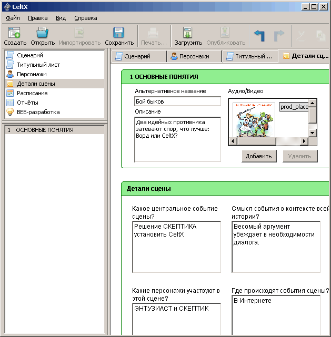Click the green Детали сцены section header
Viewport: 331px width, 337px height.
click(x=225, y=189)
